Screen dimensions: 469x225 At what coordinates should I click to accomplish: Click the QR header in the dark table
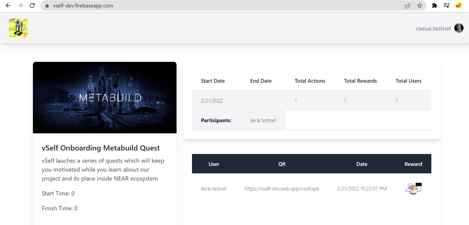[282, 164]
